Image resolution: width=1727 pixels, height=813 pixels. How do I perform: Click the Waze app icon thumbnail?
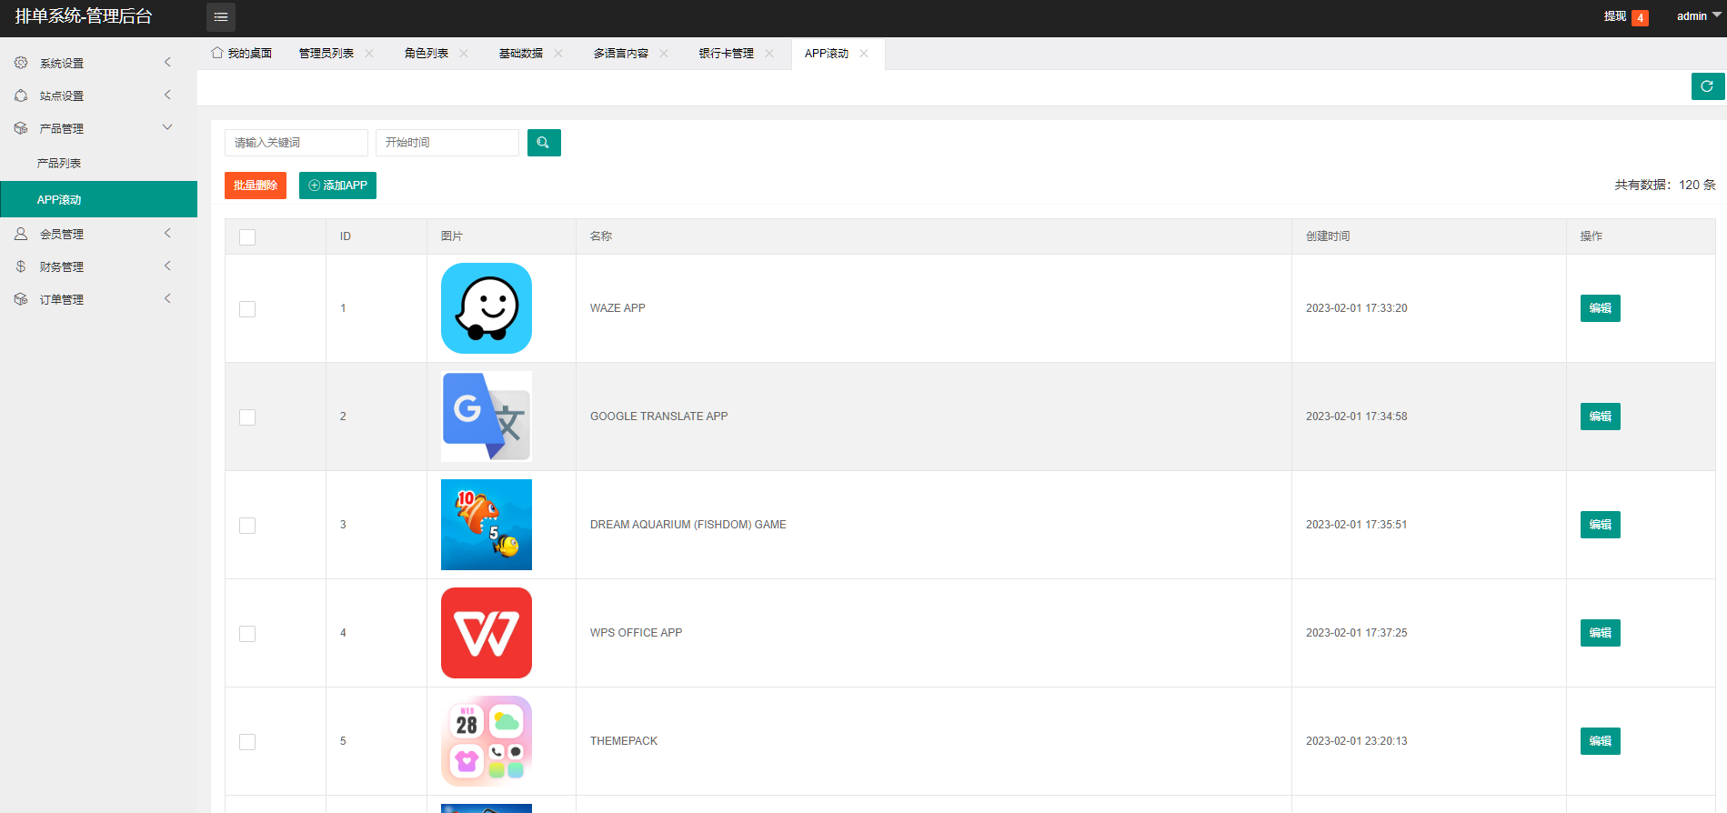pos(487,308)
